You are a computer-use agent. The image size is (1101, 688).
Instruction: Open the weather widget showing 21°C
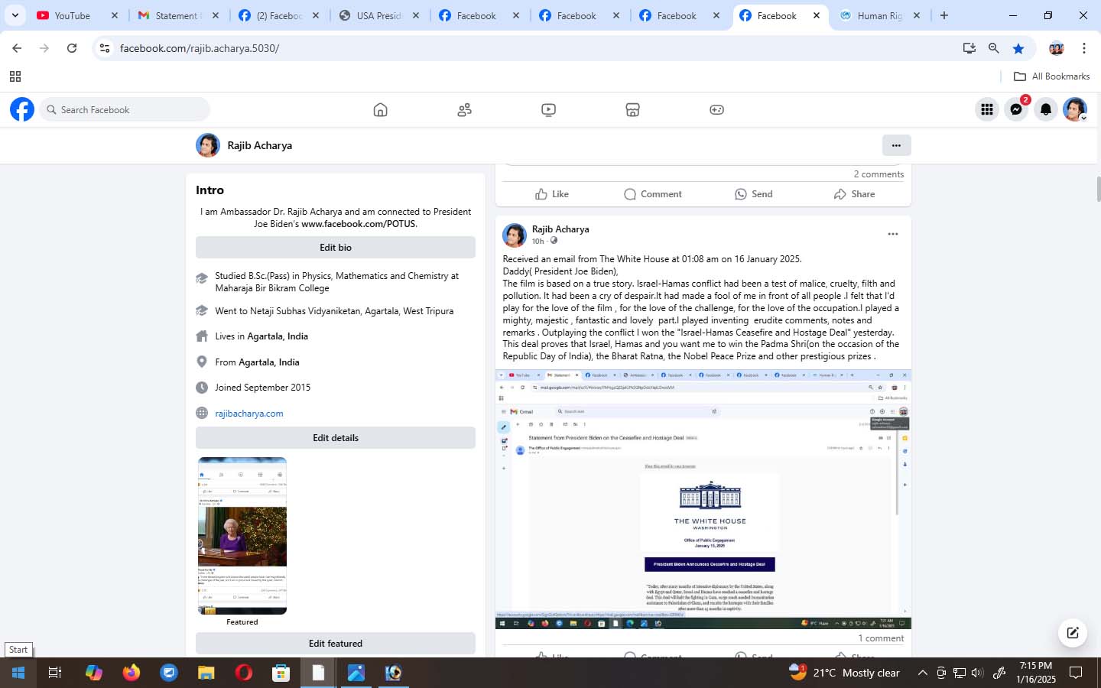click(844, 673)
